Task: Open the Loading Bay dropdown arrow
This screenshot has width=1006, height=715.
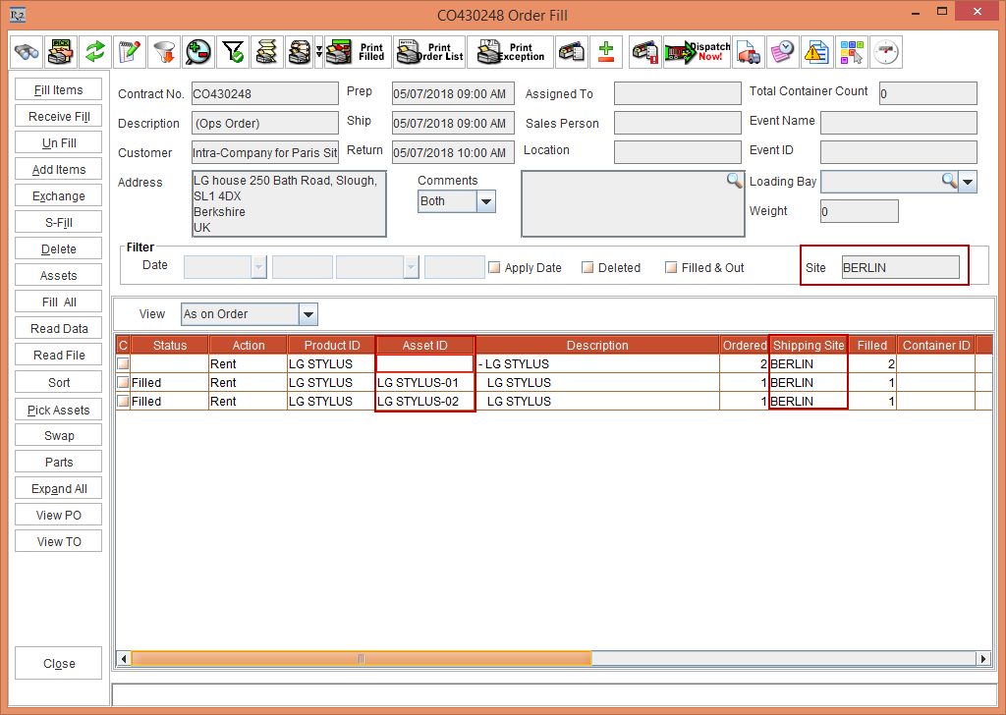Action: coord(968,182)
